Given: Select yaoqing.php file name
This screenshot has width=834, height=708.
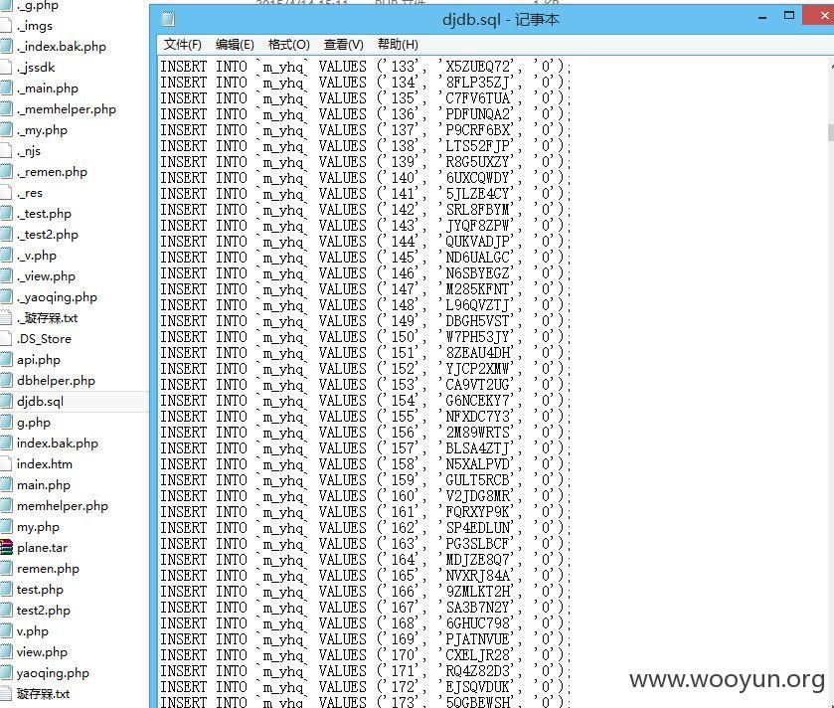Looking at the screenshot, I should (x=53, y=673).
